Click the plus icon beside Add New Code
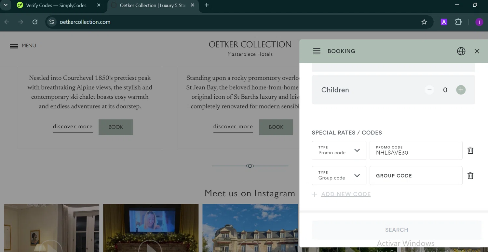The height and width of the screenshot is (252, 488). [314, 194]
